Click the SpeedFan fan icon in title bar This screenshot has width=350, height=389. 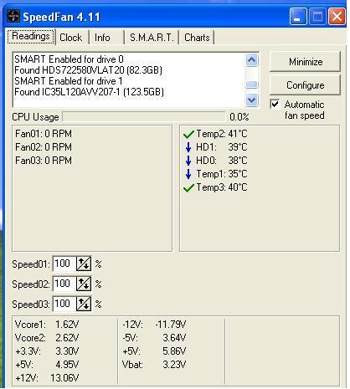[13, 17]
